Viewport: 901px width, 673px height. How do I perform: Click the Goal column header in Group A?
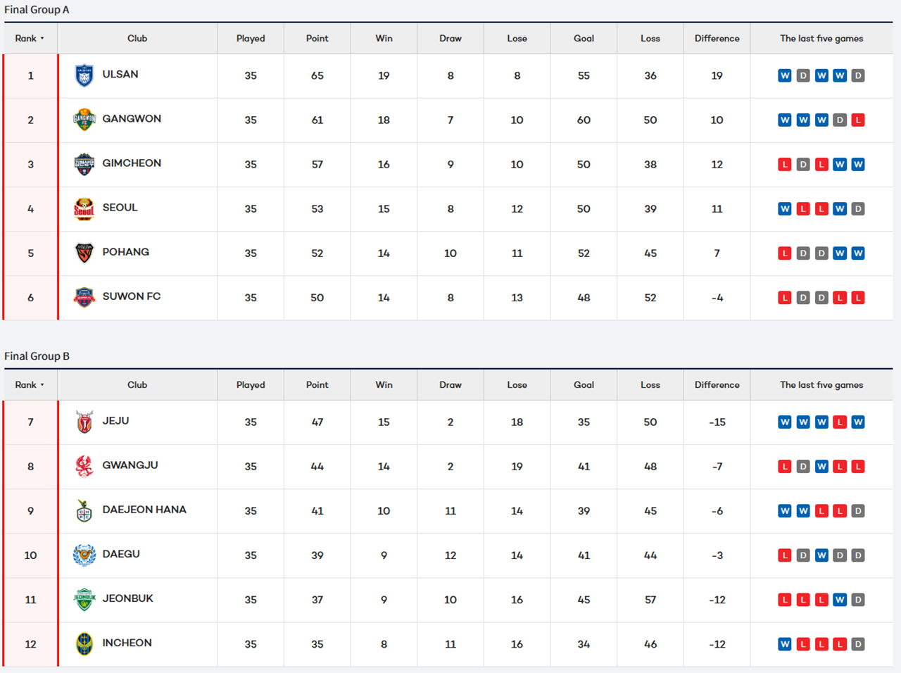point(584,39)
